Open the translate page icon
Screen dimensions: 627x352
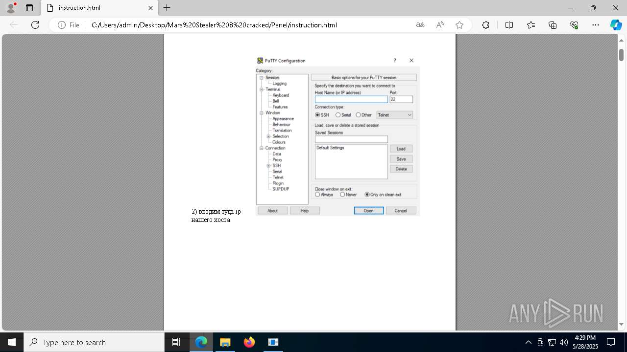coord(420,25)
